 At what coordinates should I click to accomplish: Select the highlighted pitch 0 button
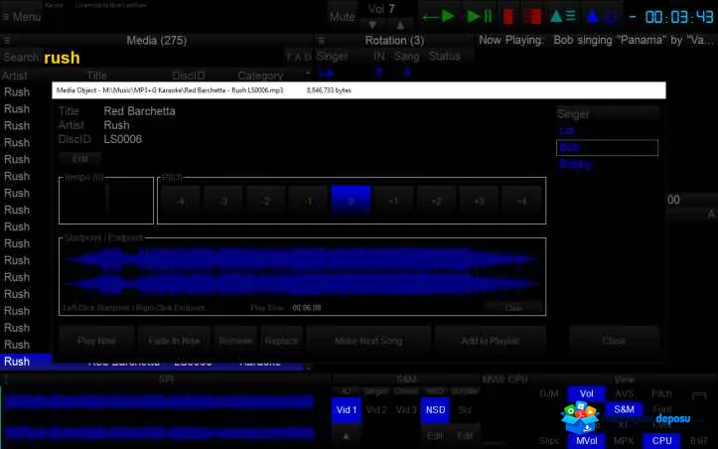(x=351, y=201)
